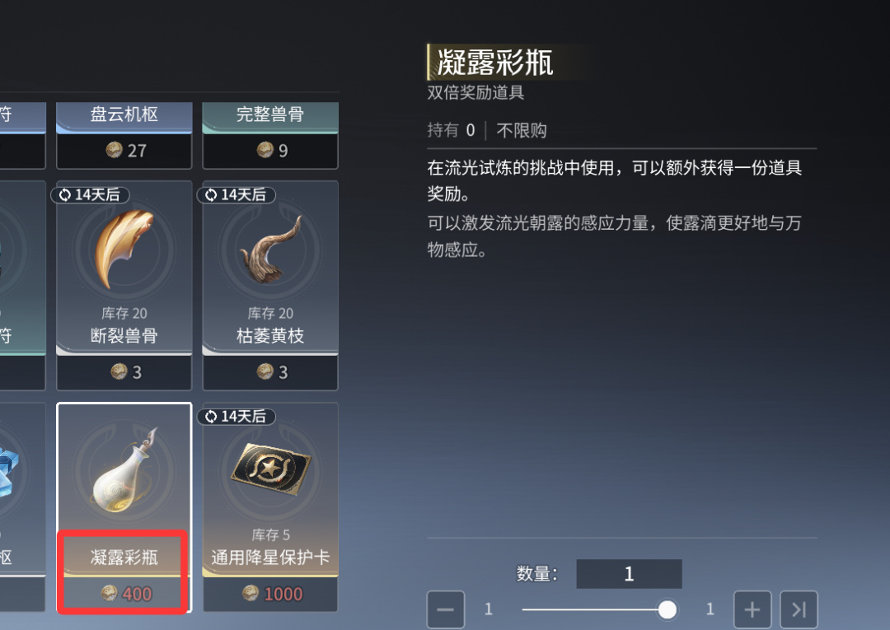This screenshot has height=630, width=890.
Task: Click the 凝露彩瓶 name label on the card
Action: (x=124, y=558)
